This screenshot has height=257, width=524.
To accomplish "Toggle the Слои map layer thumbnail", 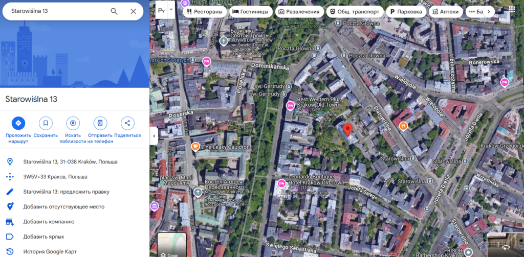I will pos(172,245).
